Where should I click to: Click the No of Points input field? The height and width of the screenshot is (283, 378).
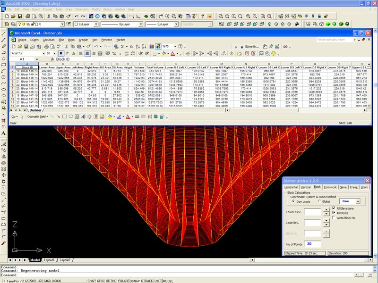[313, 244]
